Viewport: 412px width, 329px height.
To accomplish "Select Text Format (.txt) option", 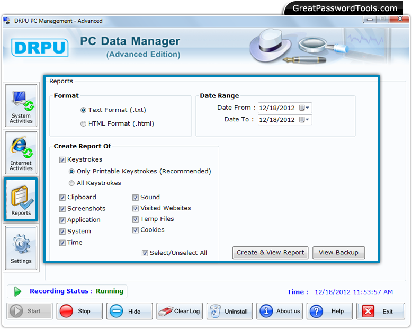I will tap(83, 110).
